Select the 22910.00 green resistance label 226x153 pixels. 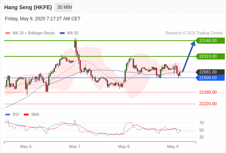210,56
